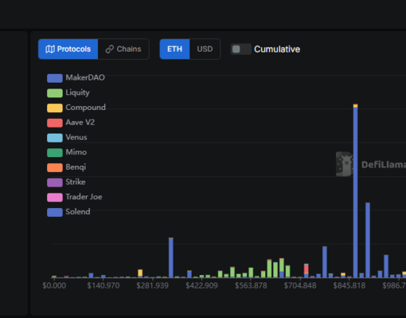Click the tallest MakerDAO bar near $845.818
The height and width of the screenshot is (318, 406).
355,192
